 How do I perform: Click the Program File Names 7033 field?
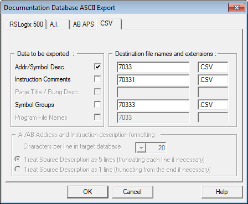153,118
